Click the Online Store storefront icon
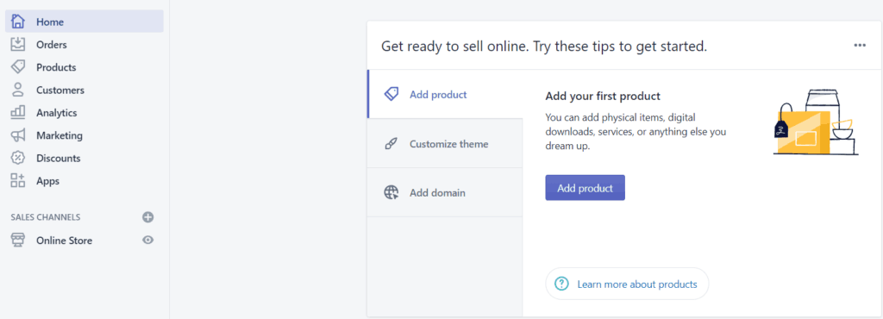 pos(18,241)
